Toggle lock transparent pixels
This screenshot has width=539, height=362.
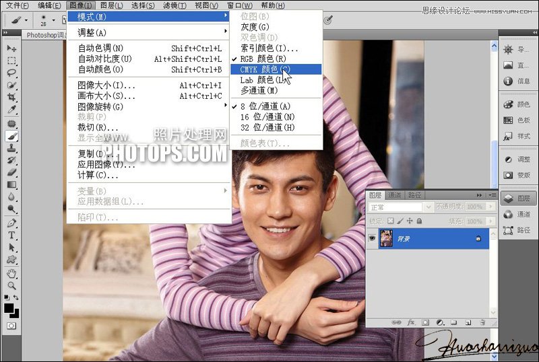point(391,221)
